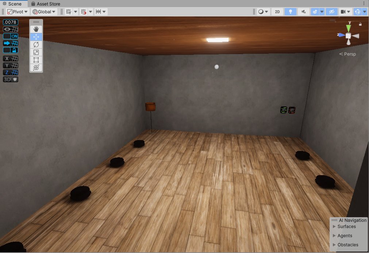This screenshot has height=253, width=369.
Task: Select the Move tool
Action: [x=36, y=37]
